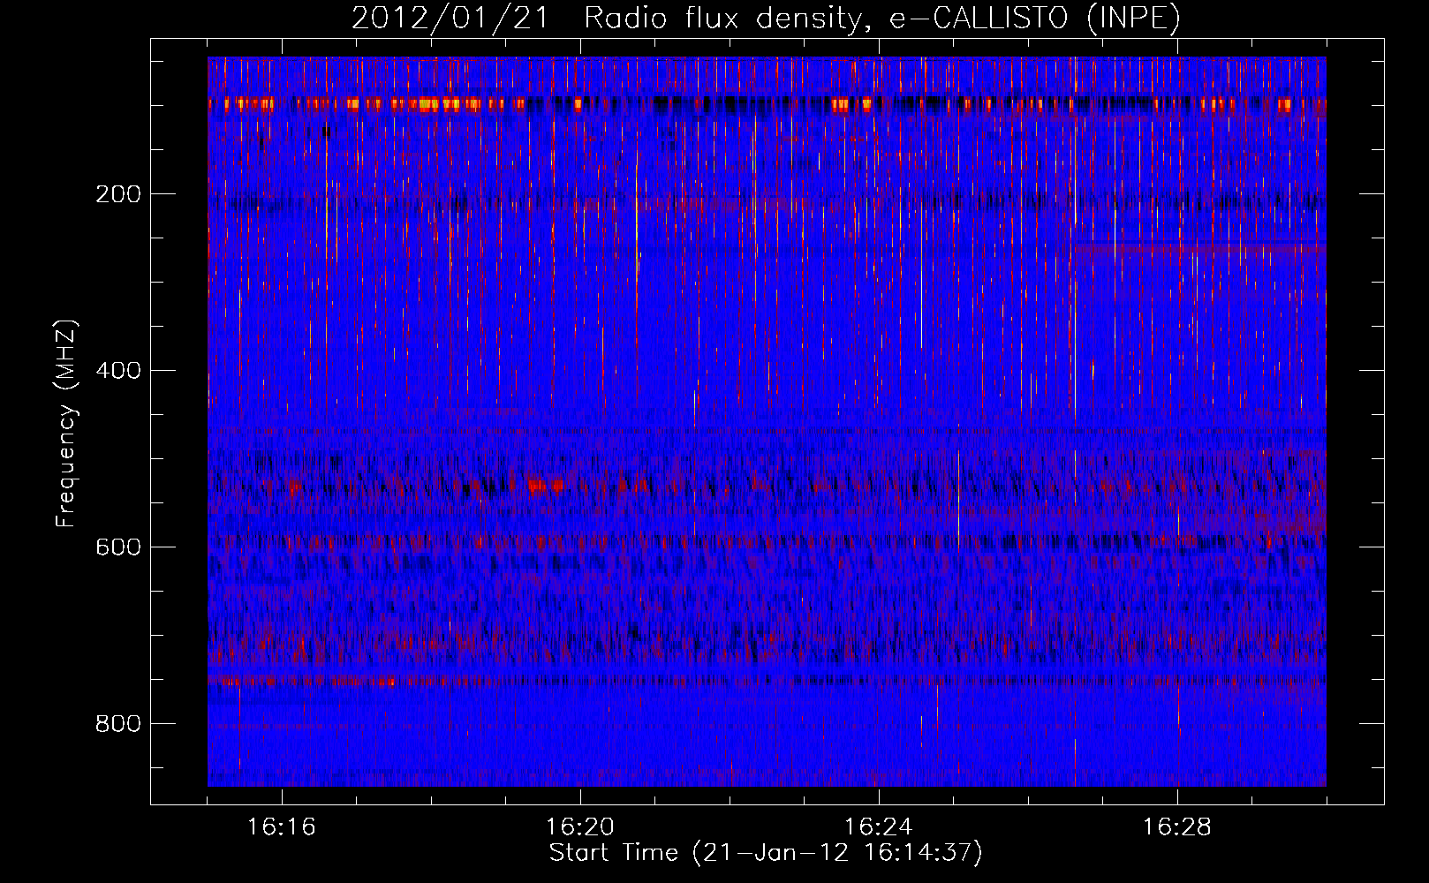The image size is (1429, 883).
Task: Click the 600 frequency tick label
Action: point(118,547)
